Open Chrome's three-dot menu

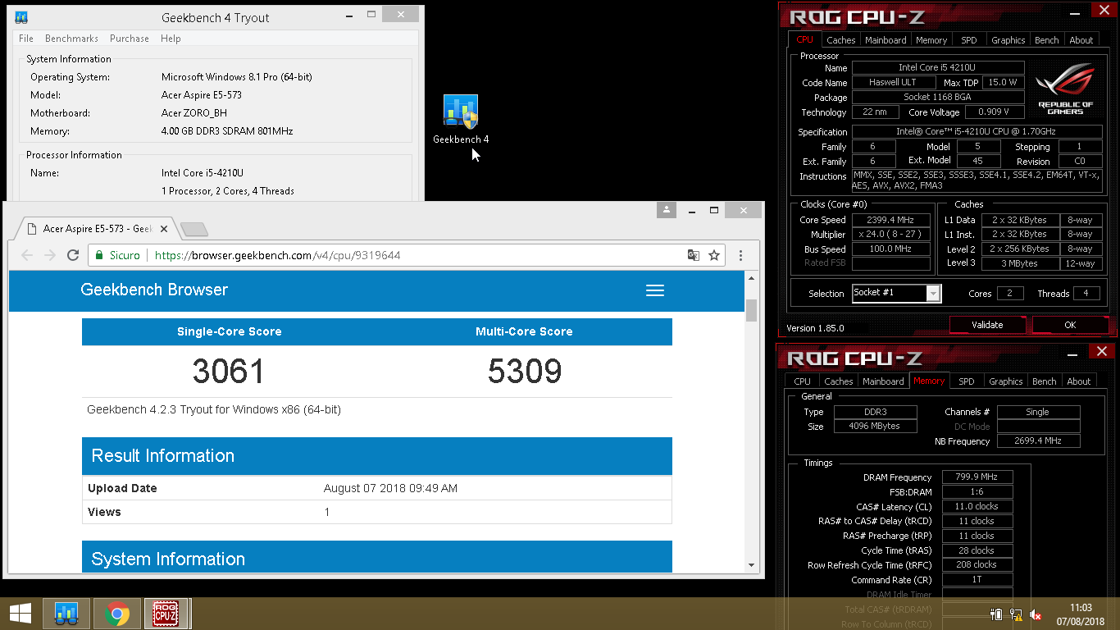(741, 255)
